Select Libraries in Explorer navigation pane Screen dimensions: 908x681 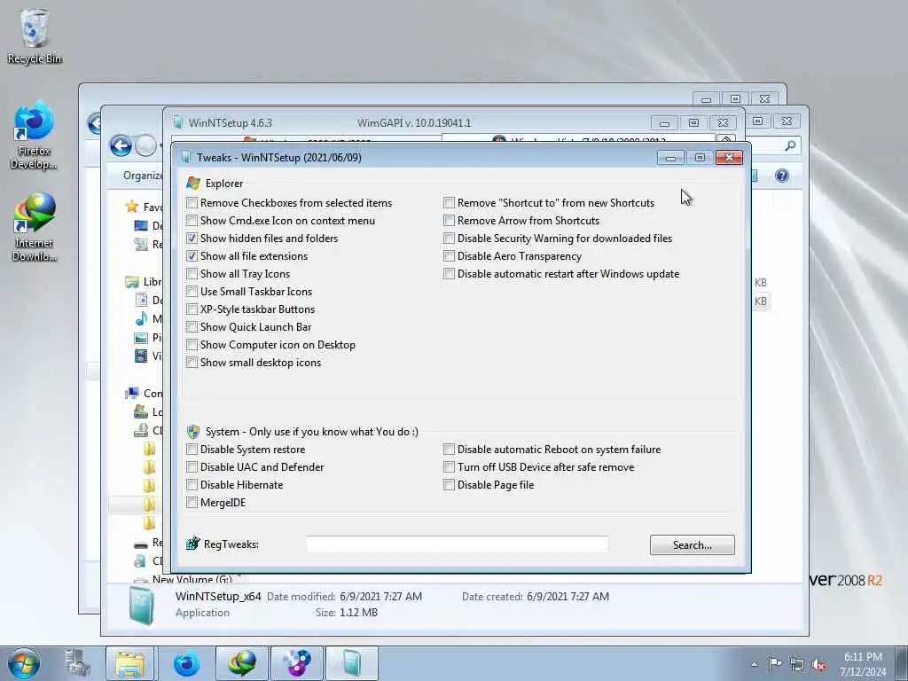pyautogui.click(x=145, y=281)
